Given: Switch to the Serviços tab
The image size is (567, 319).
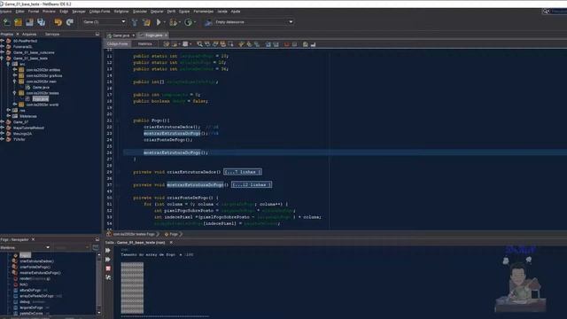Looking at the screenshot, I should click(52, 34).
